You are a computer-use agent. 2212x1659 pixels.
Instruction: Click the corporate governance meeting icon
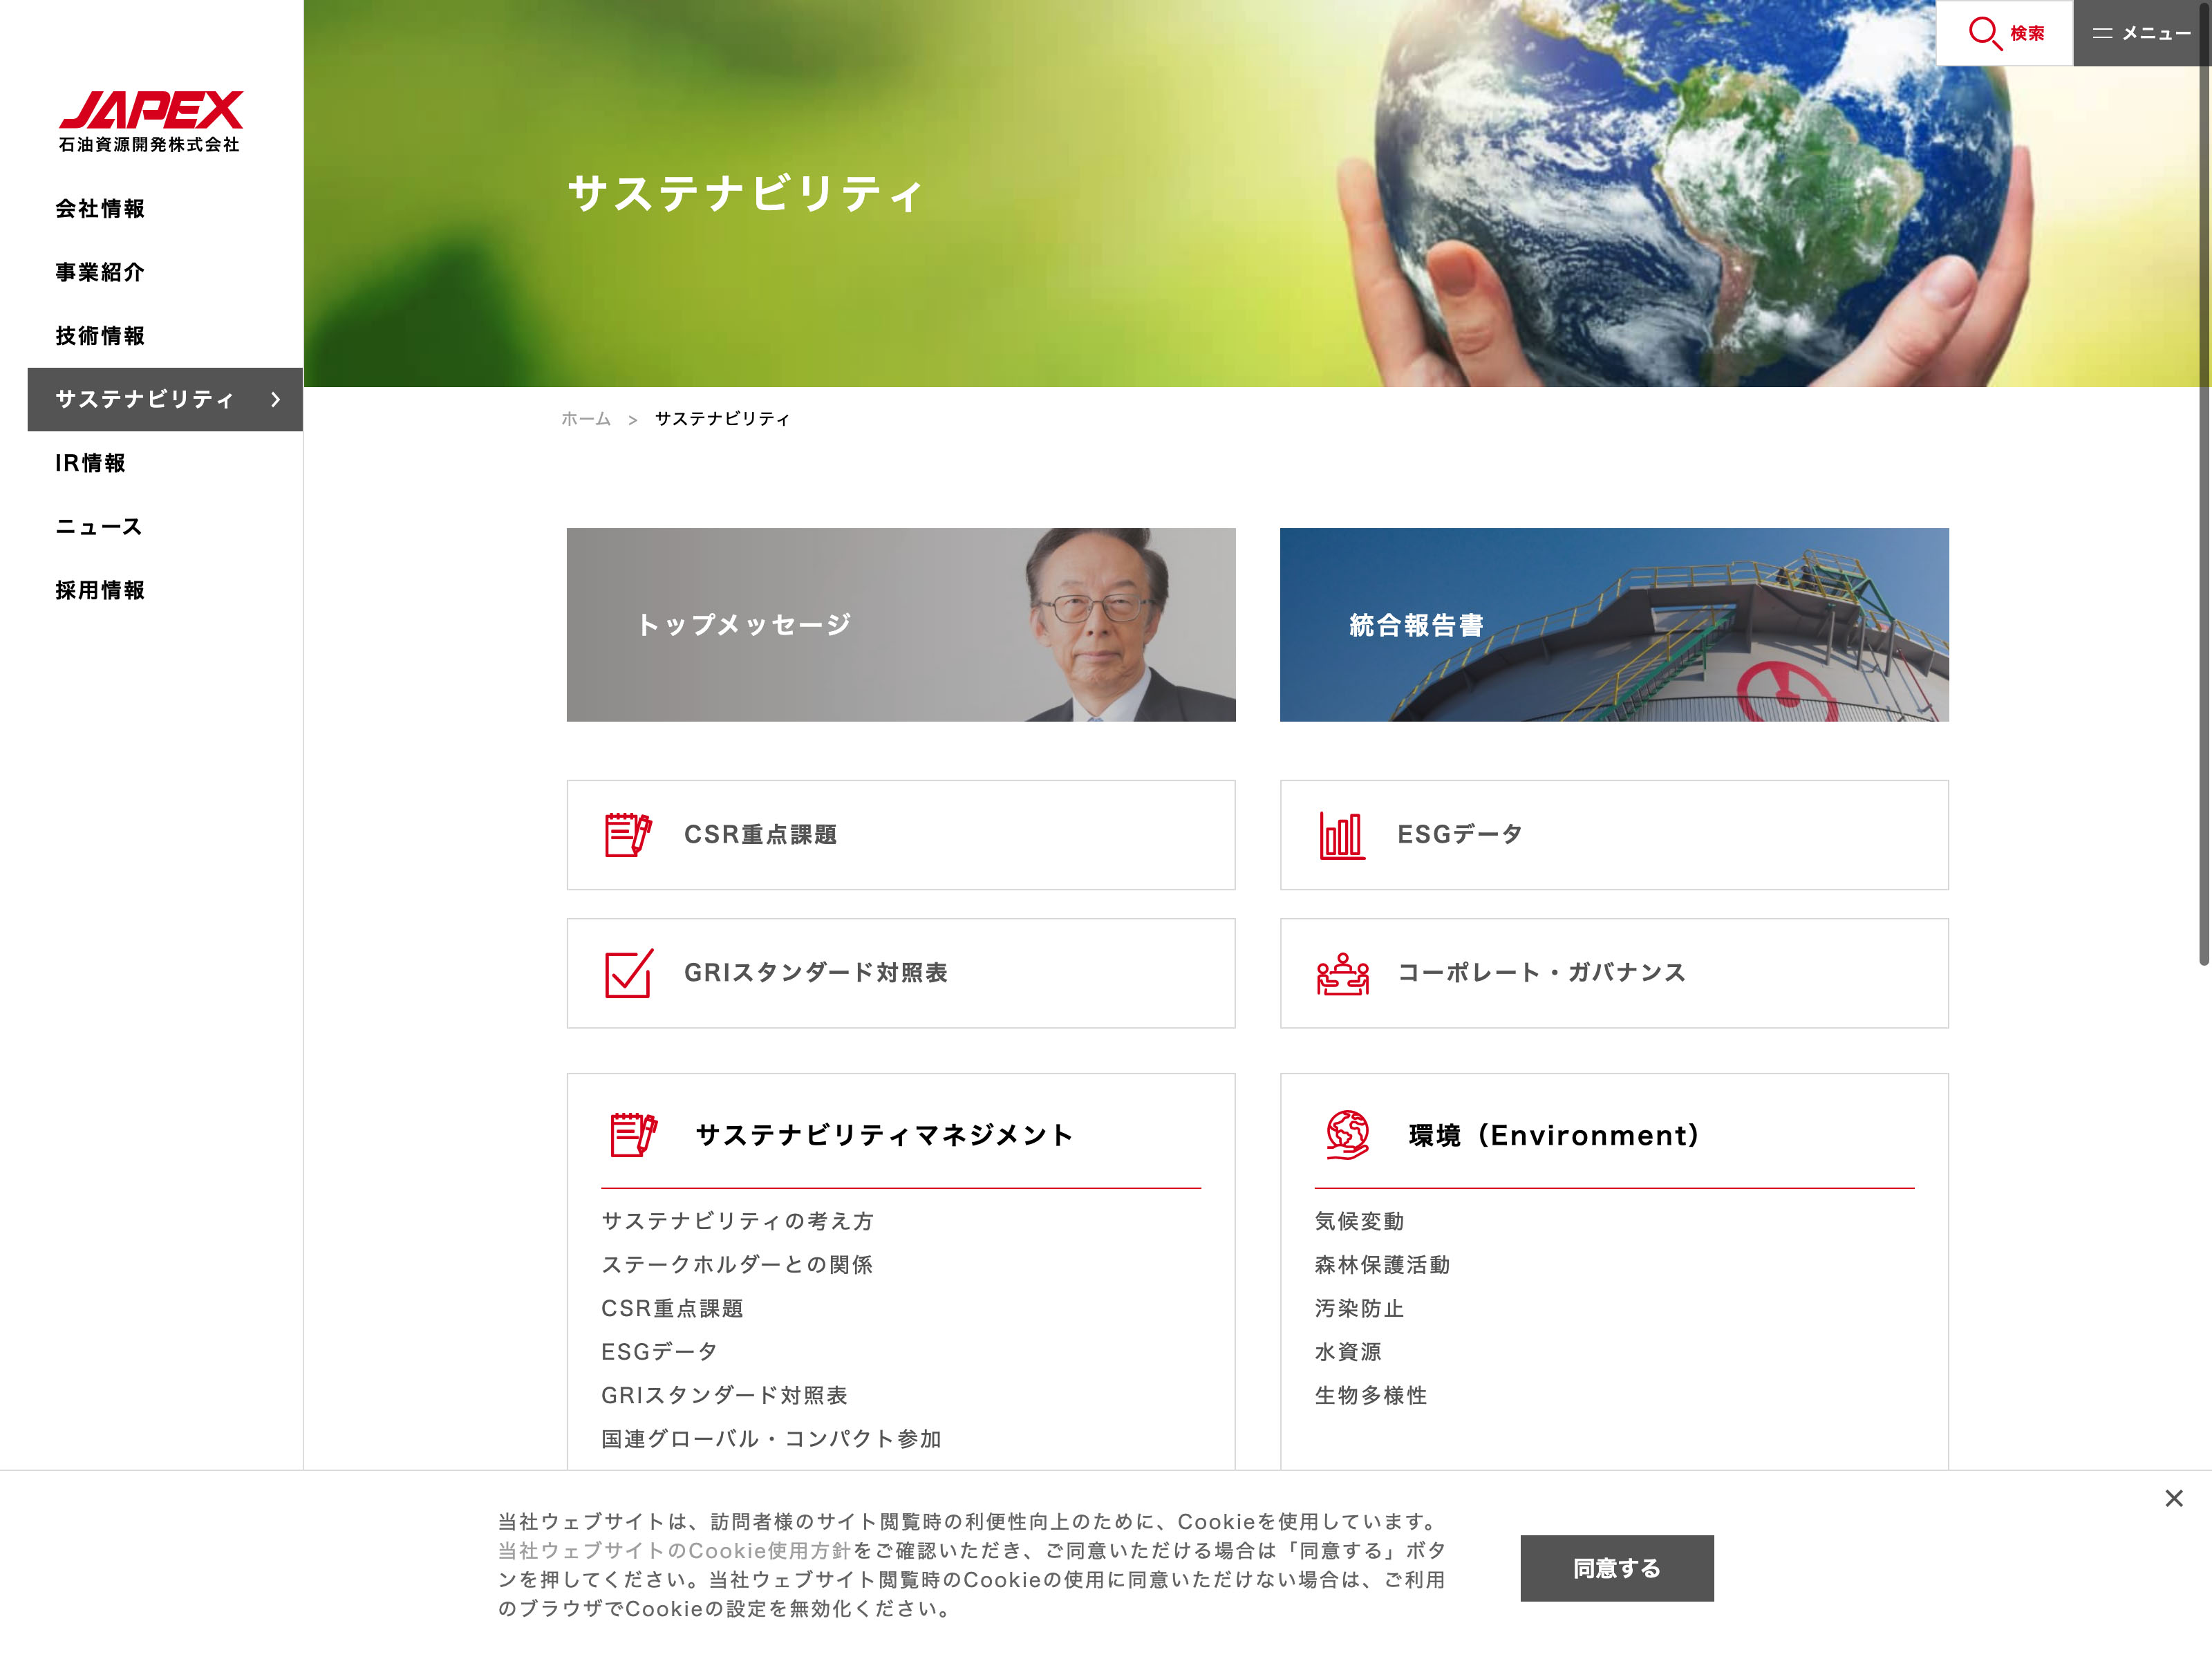(x=1342, y=973)
